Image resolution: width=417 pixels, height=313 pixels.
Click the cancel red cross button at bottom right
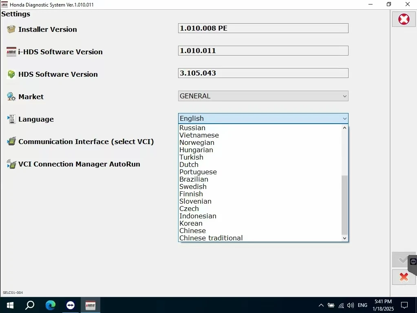pos(404,277)
